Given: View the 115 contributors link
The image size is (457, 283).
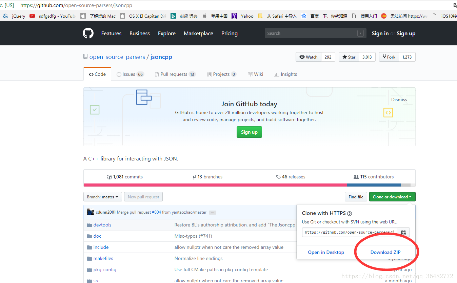Looking at the screenshot, I should click(x=374, y=177).
